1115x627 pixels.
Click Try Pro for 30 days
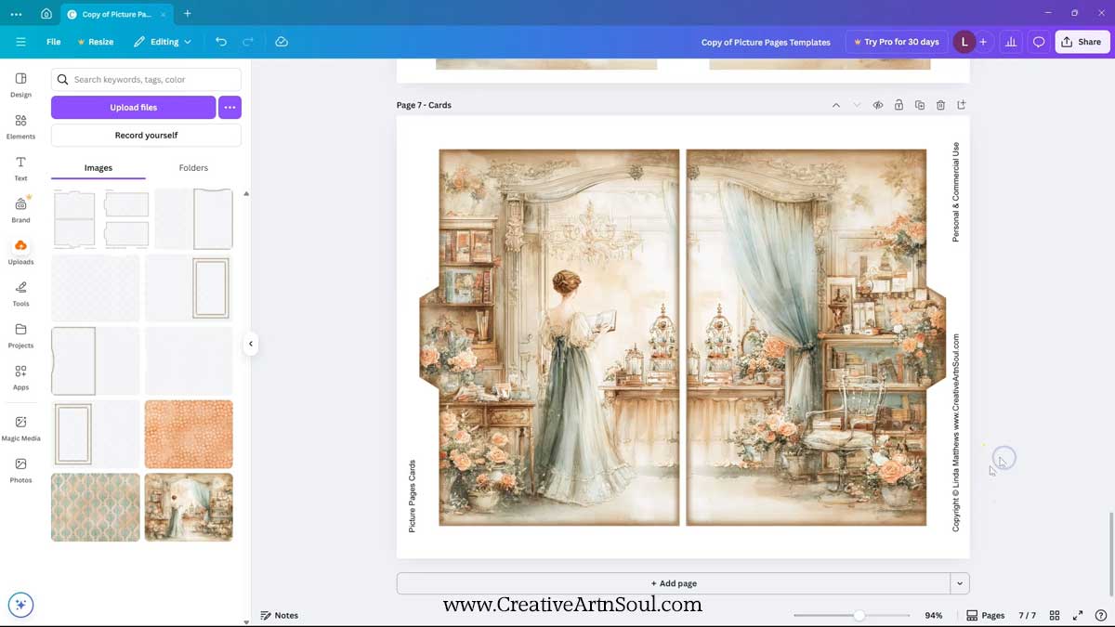click(x=897, y=42)
